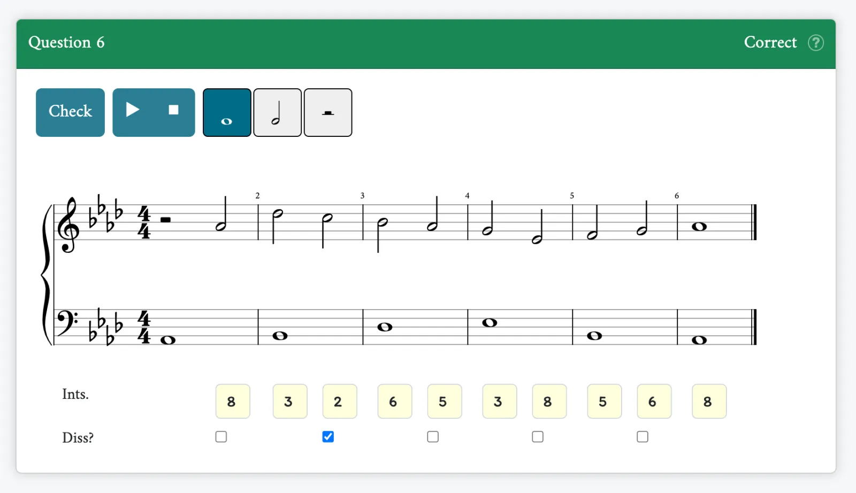Click the Question 6 header title
The image size is (856, 493).
66,42
